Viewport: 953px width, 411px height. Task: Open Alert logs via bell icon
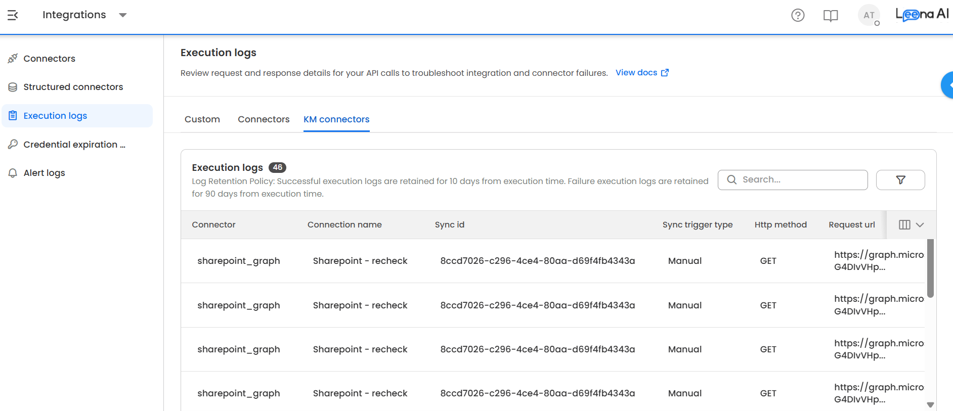click(x=13, y=173)
